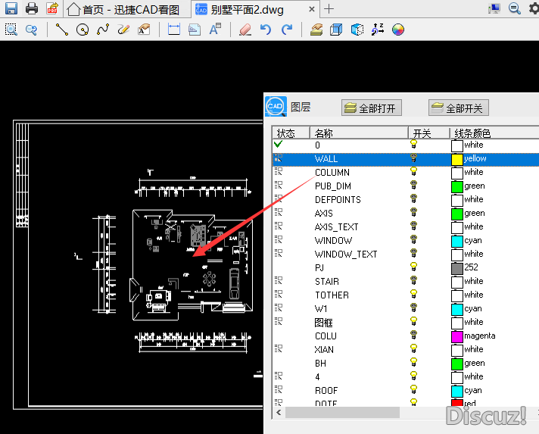Click the Redo arrow icon
Image resolution: width=539 pixels, height=434 pixels.
tap(286, 30)
